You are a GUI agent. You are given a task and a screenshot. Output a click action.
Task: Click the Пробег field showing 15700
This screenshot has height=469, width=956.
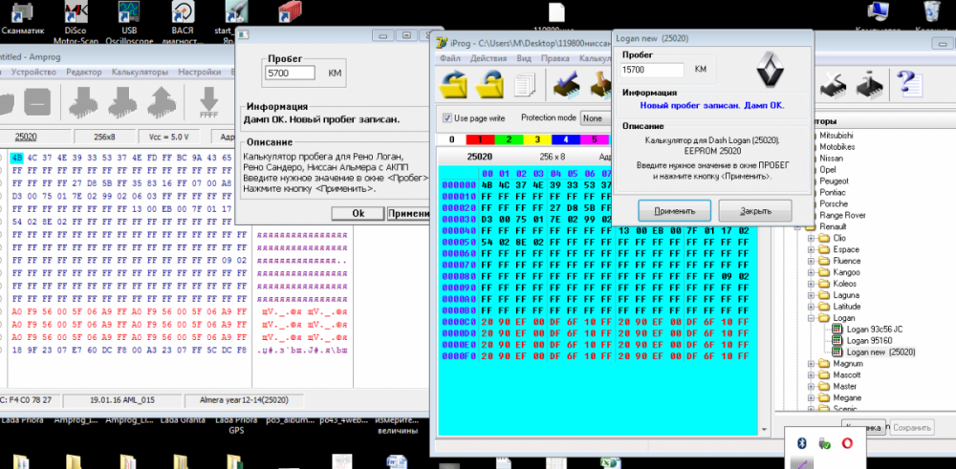click(652, 70)
